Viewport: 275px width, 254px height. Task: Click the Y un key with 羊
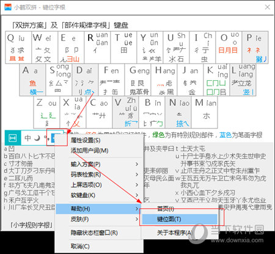(150, 47)
